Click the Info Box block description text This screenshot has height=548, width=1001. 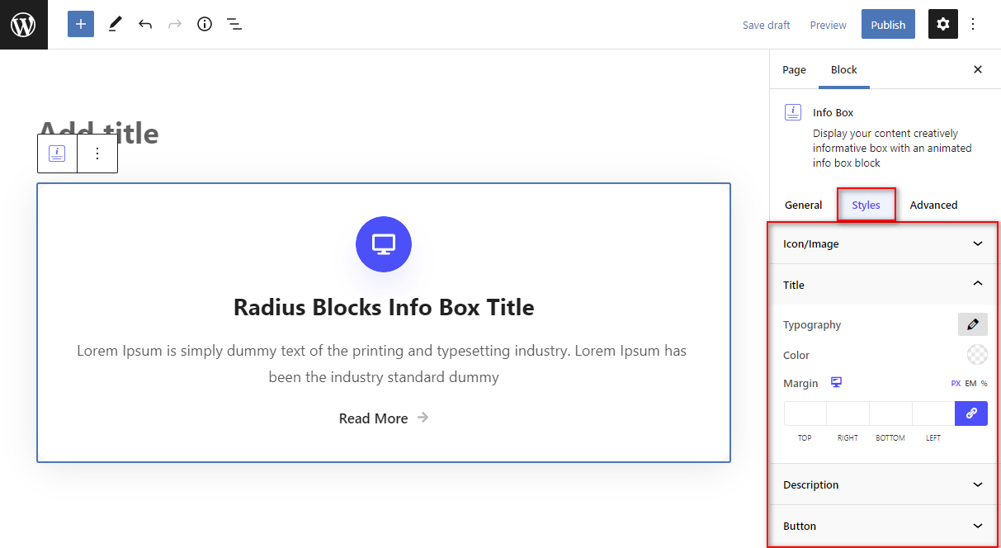click(x=892, y=148)
